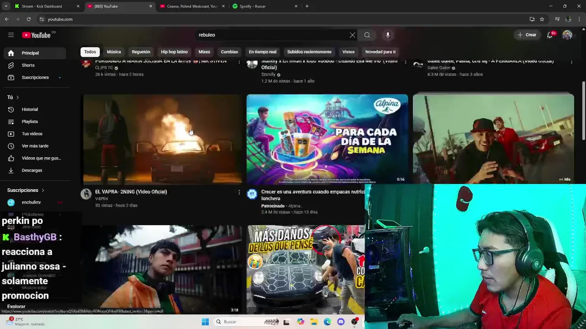This screenshot has width=586, height=329.
Task: Select the Cumbias filter chip
Action: (229, 52)
